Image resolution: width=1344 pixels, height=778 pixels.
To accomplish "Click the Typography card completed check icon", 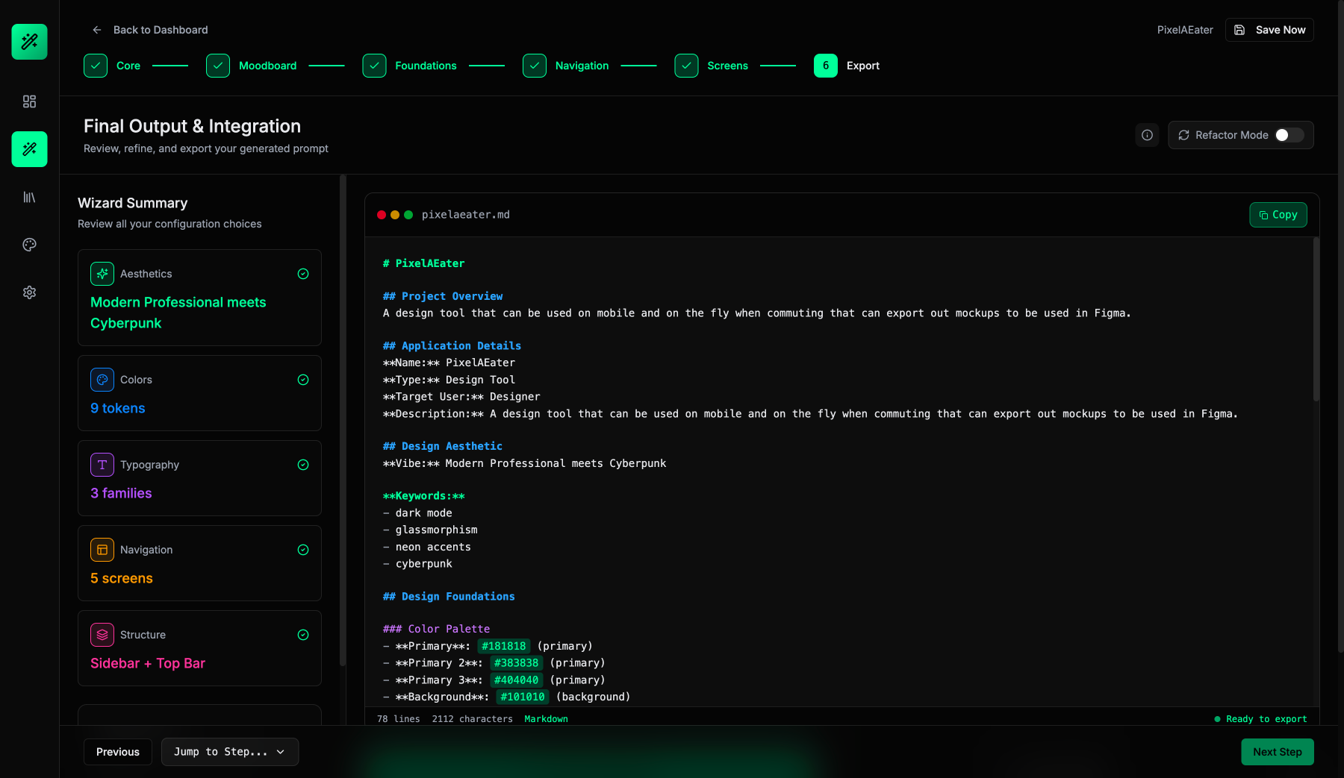I will click(303, 465).
